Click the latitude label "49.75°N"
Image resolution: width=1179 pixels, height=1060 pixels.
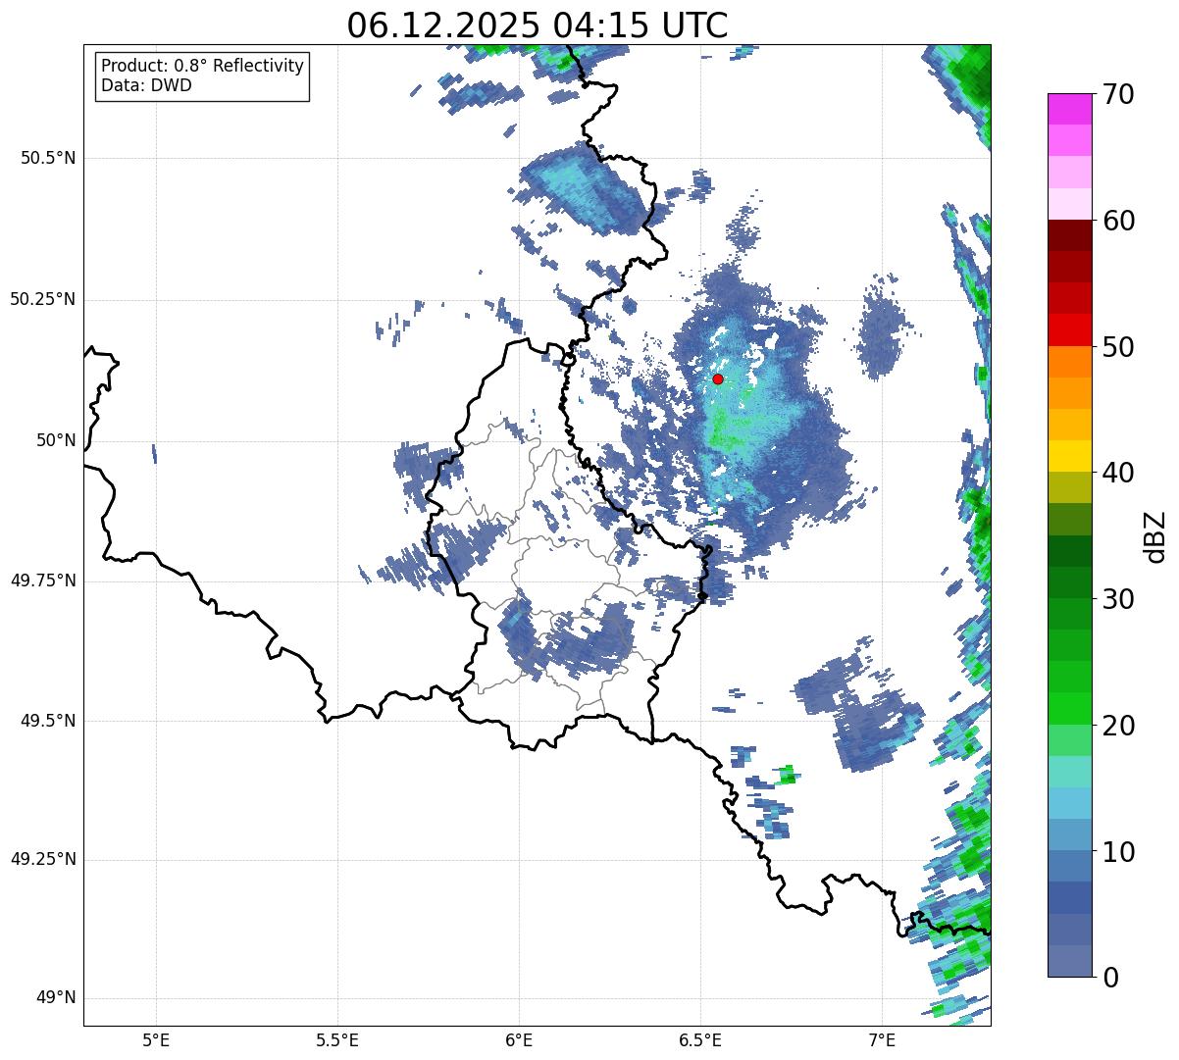pyautogui.click(x=43, y=580)
